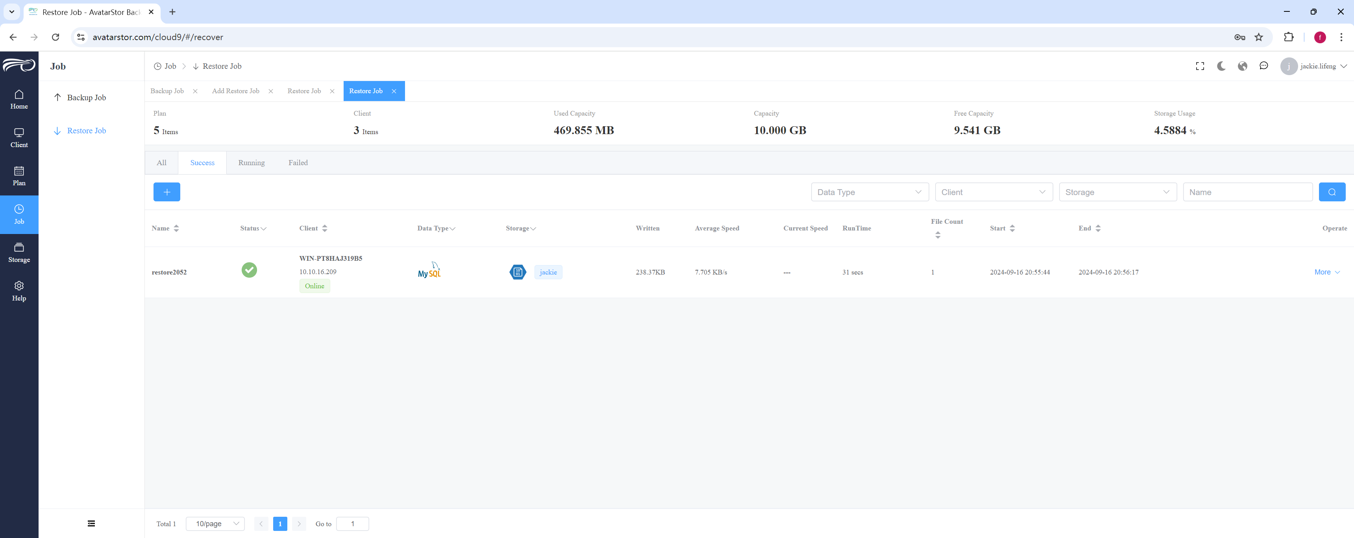The image size is (1354, 538).
Task: Switch to the Failed status tab
Action: (x=298, y=163)
